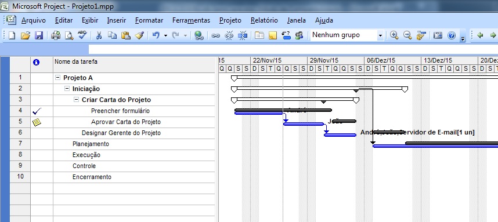Collapse the Iniciação summary task
The height and width of the screenshot is (222, 498).
pos(67,89)
